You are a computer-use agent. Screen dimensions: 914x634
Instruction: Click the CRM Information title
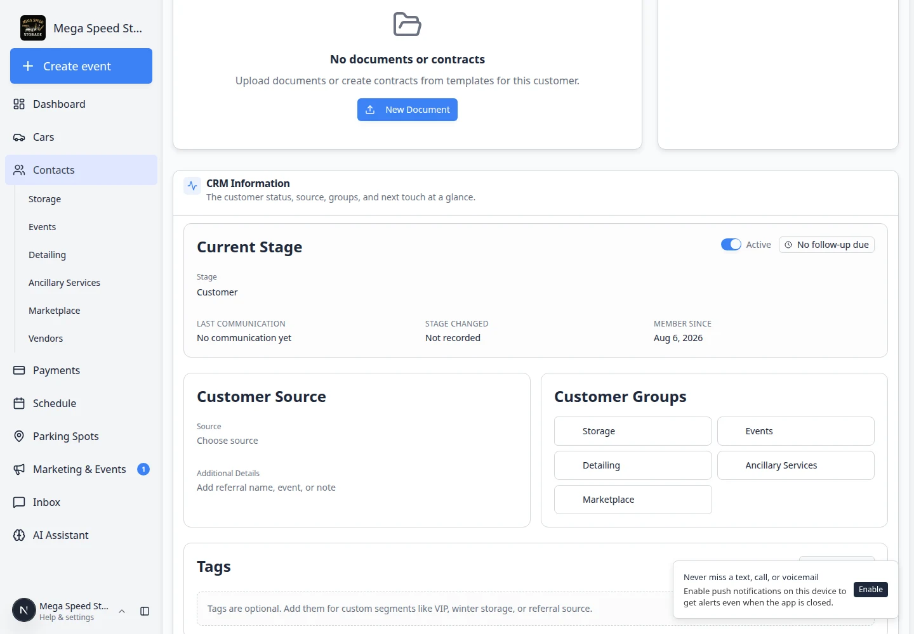coord(248,183)
